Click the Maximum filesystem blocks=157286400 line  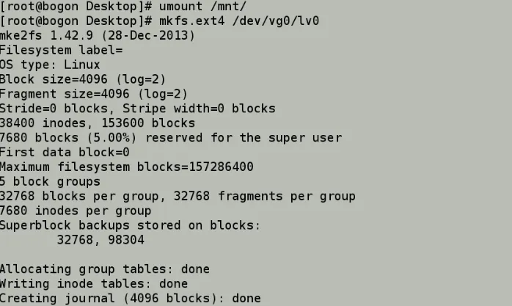126,167
